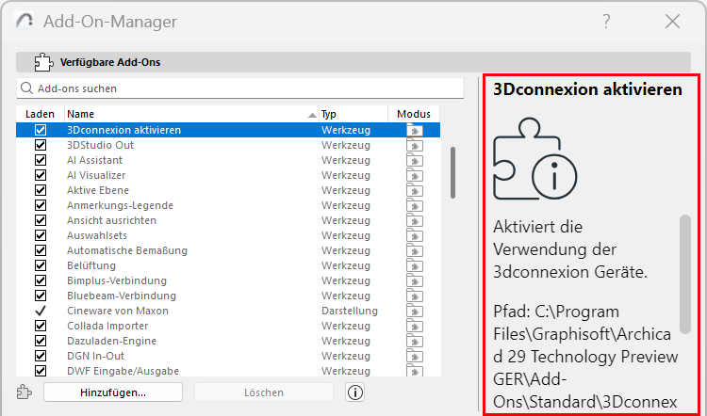This screenshot has height=416, width=707.
Task: Click Modus folder icon for AI Assistant
Action: (415, 160)
